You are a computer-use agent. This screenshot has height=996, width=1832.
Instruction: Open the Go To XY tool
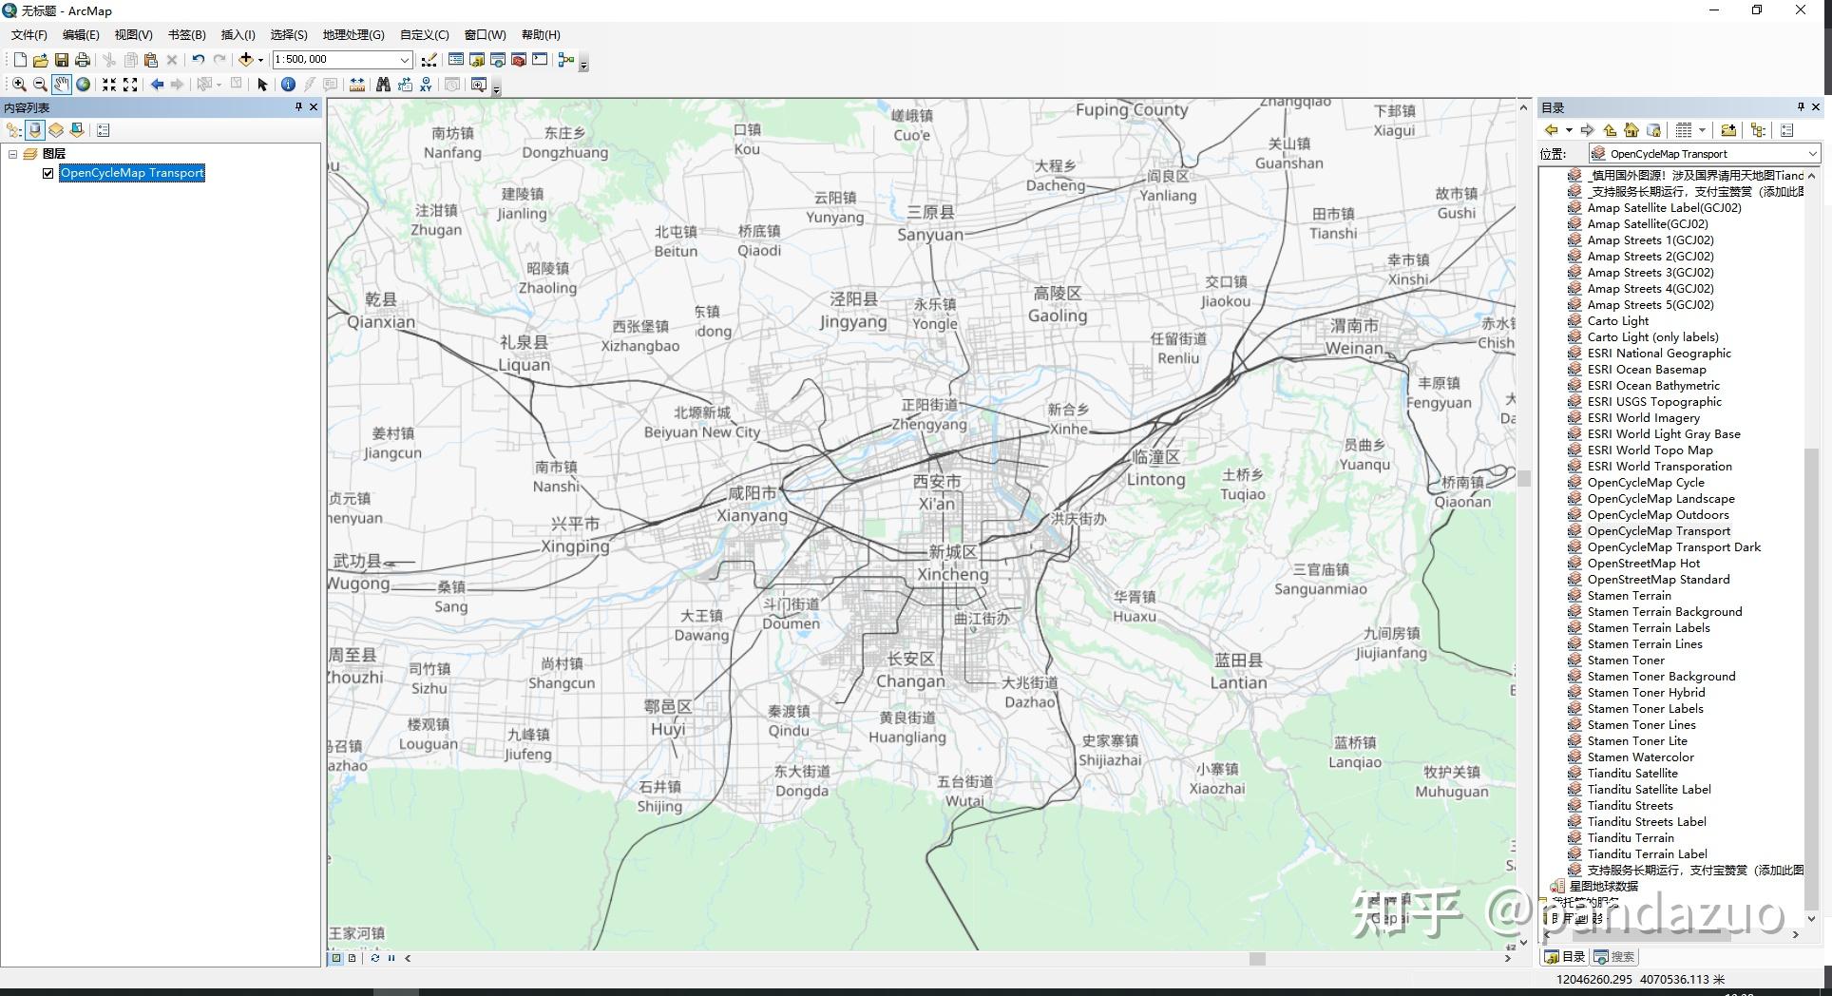426,84
